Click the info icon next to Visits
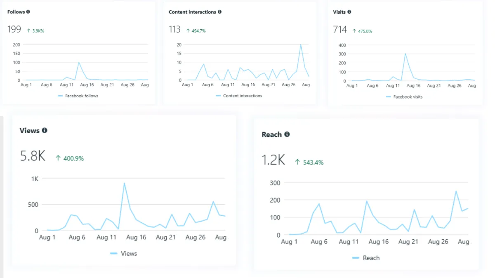The image size is (495, 278). click(349, 12)
